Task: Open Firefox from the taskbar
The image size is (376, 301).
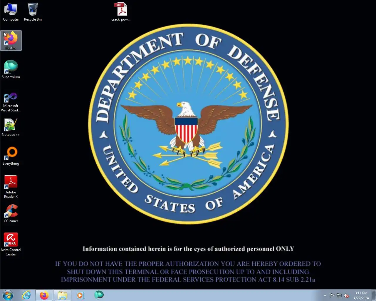Action: [x=44, y=295]
